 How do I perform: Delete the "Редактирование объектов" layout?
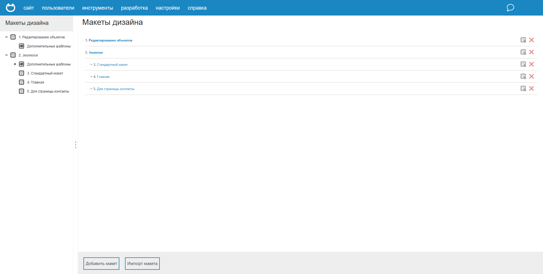tap(531, 40)
